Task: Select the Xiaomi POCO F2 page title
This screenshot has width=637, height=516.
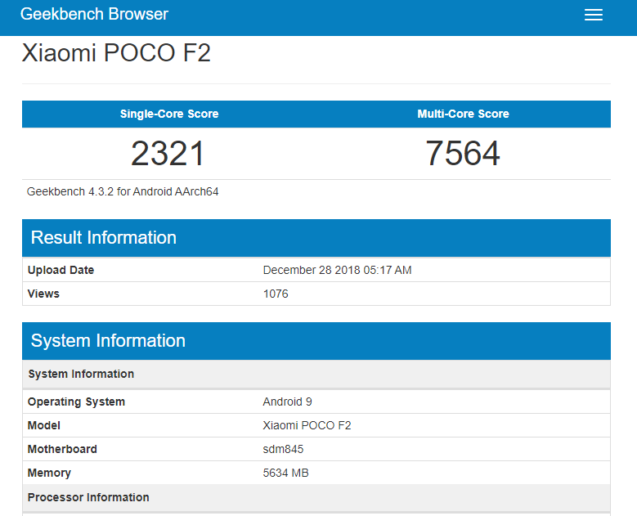Action: tap(116, 53)
